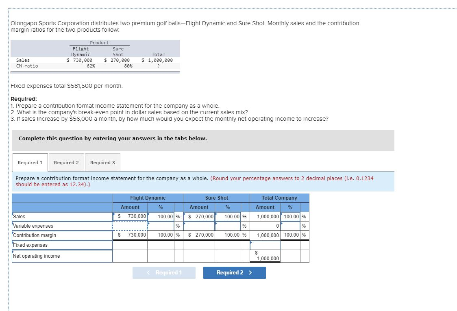This screenshot has width=457, height=311.
Task: Click Sure Shot sales percent 100.00 field
Action: tap(228, 217)
